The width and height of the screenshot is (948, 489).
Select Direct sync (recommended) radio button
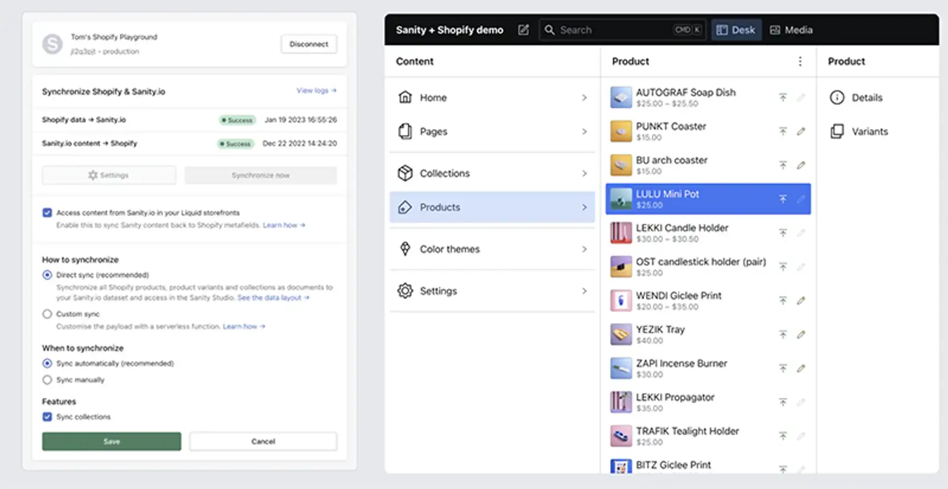click(47, 275)
